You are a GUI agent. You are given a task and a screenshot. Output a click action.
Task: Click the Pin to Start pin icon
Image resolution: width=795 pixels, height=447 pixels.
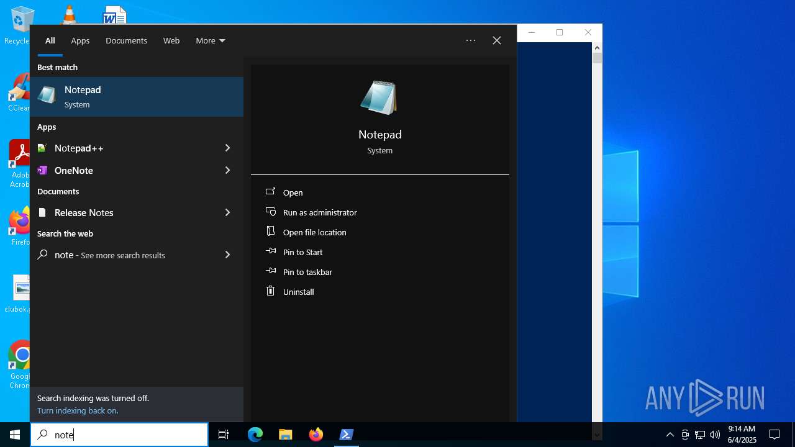point(271,251)
